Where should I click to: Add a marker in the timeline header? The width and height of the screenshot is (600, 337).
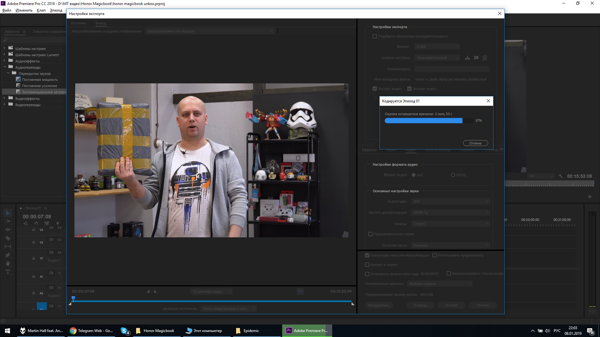coord(57,223)
